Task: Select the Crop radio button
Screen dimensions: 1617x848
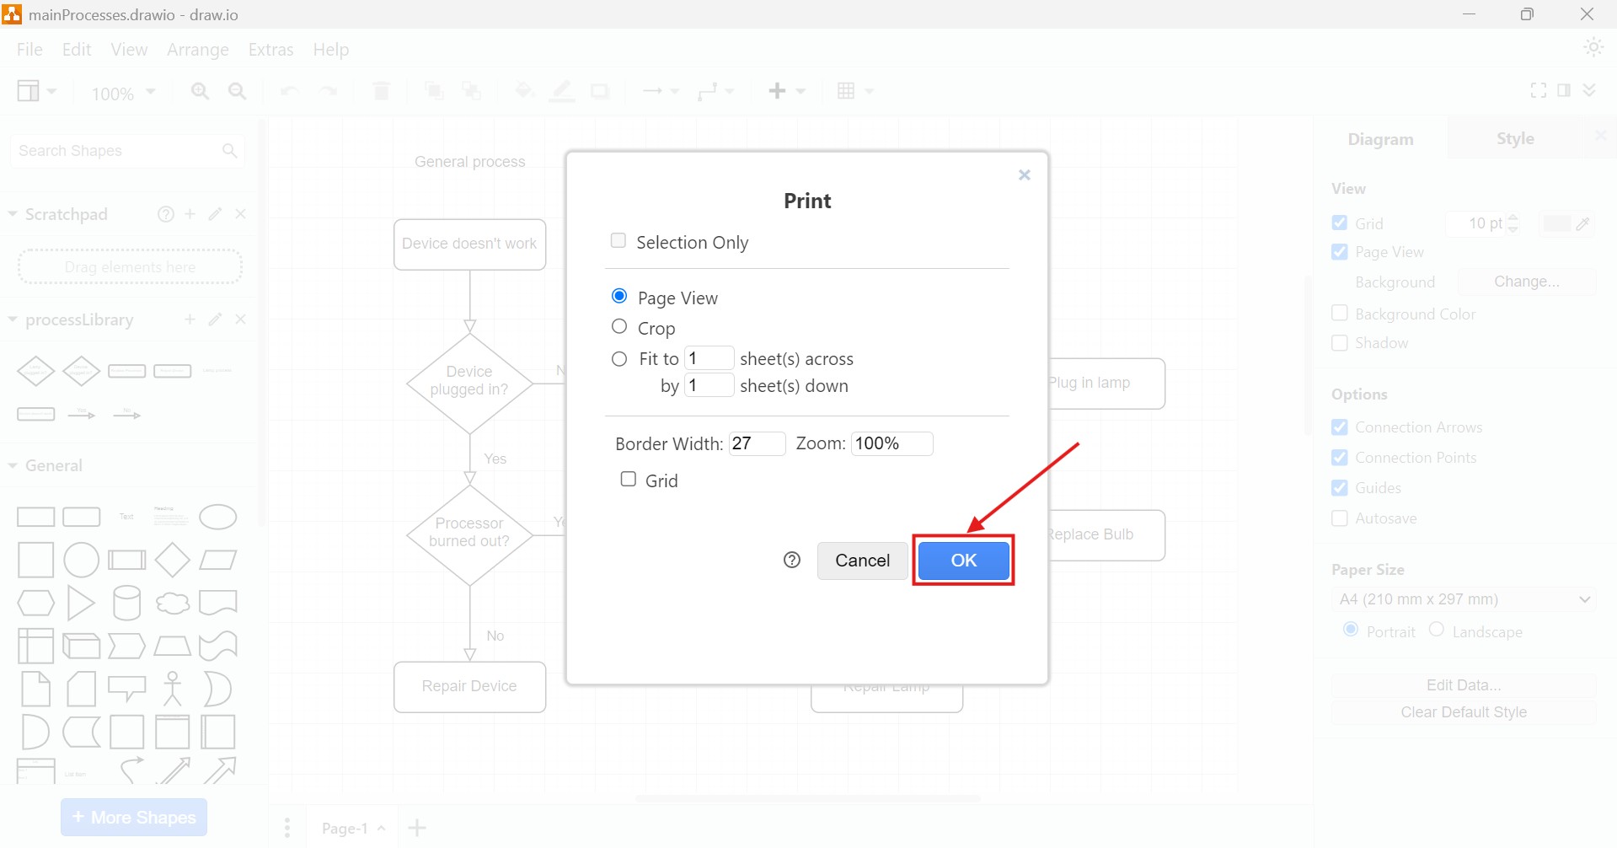Action: point(619,326)
